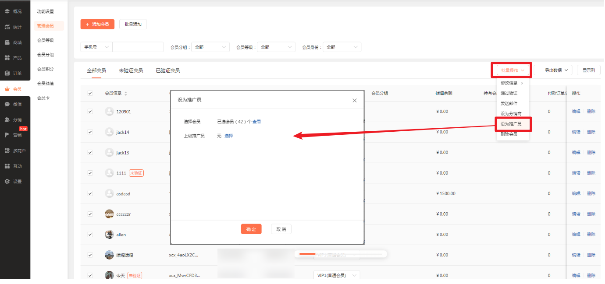The height and width of the screenshot is (284, 605).
Task: Choose 设为推广员 from the batch menu
Action: coord(511,124)
